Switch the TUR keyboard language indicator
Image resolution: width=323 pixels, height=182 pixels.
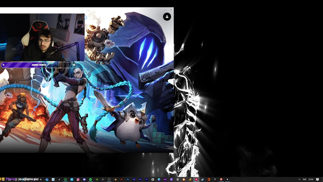tap(304, 179)
